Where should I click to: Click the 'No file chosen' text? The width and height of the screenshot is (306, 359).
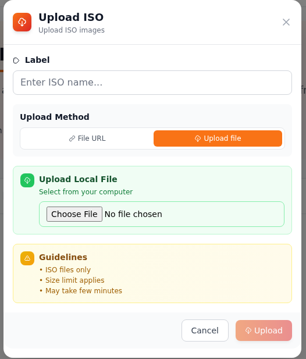(x=133, y=214)
